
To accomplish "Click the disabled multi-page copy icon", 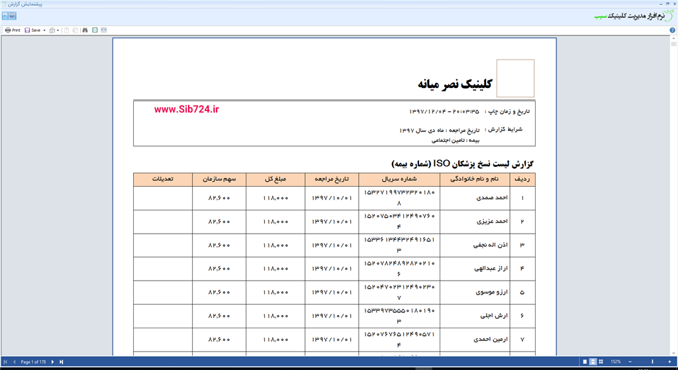I will [75, 30].
